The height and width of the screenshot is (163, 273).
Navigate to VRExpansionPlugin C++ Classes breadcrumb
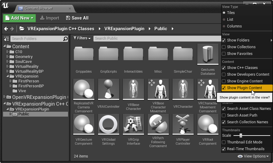(x=61, y=29)
